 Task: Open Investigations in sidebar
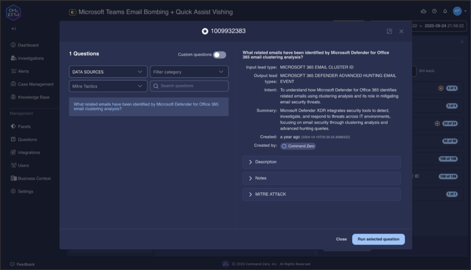coord(27,58)
